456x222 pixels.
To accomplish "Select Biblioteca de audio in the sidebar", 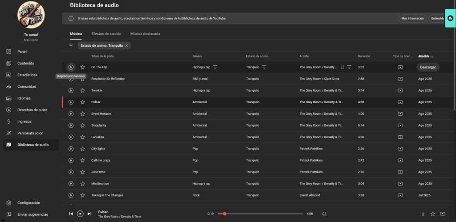I will tap(31, 145).
